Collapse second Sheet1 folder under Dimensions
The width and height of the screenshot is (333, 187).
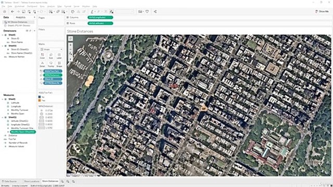coord(3,46)
